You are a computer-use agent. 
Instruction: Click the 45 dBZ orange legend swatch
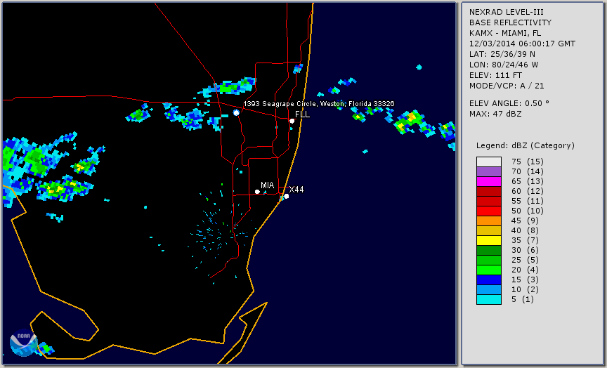[x=489, y=221]
